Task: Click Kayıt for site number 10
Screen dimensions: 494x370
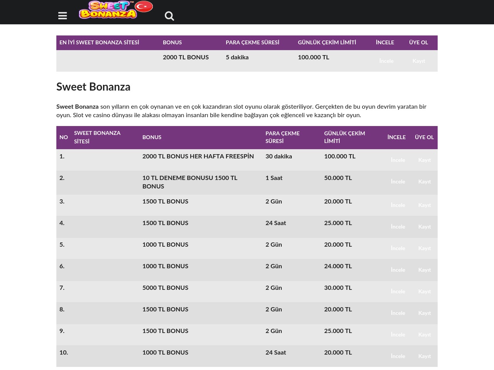Action: [425, 357]
